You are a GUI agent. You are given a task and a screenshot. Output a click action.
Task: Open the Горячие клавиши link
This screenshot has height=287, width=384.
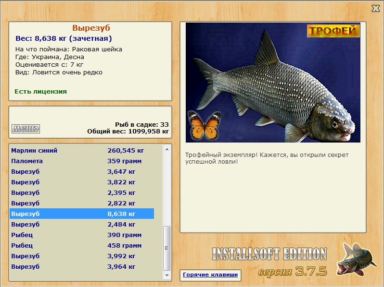[x=210, y=275]
